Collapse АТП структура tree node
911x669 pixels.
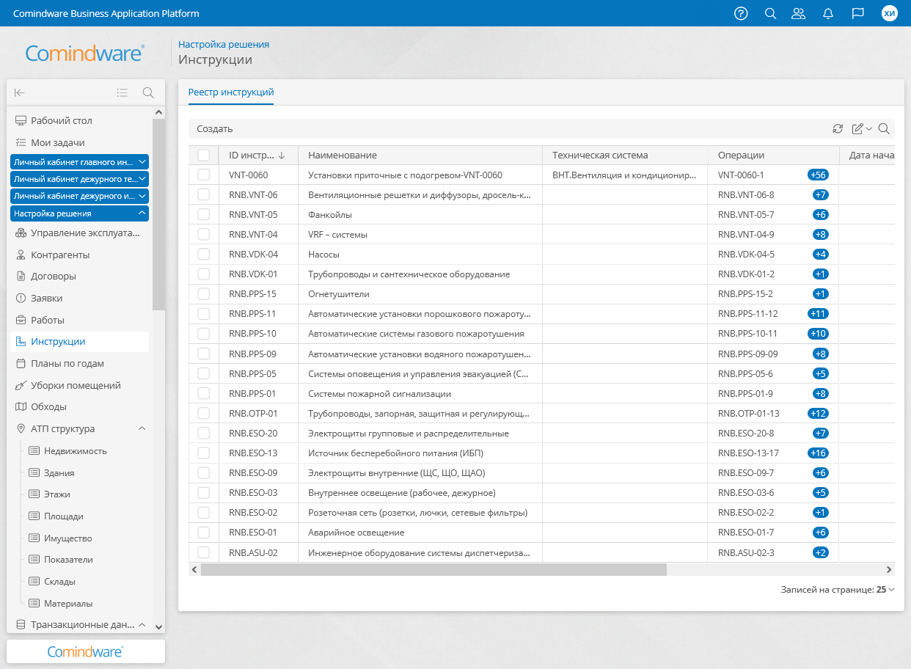click(x=142, y=428)
